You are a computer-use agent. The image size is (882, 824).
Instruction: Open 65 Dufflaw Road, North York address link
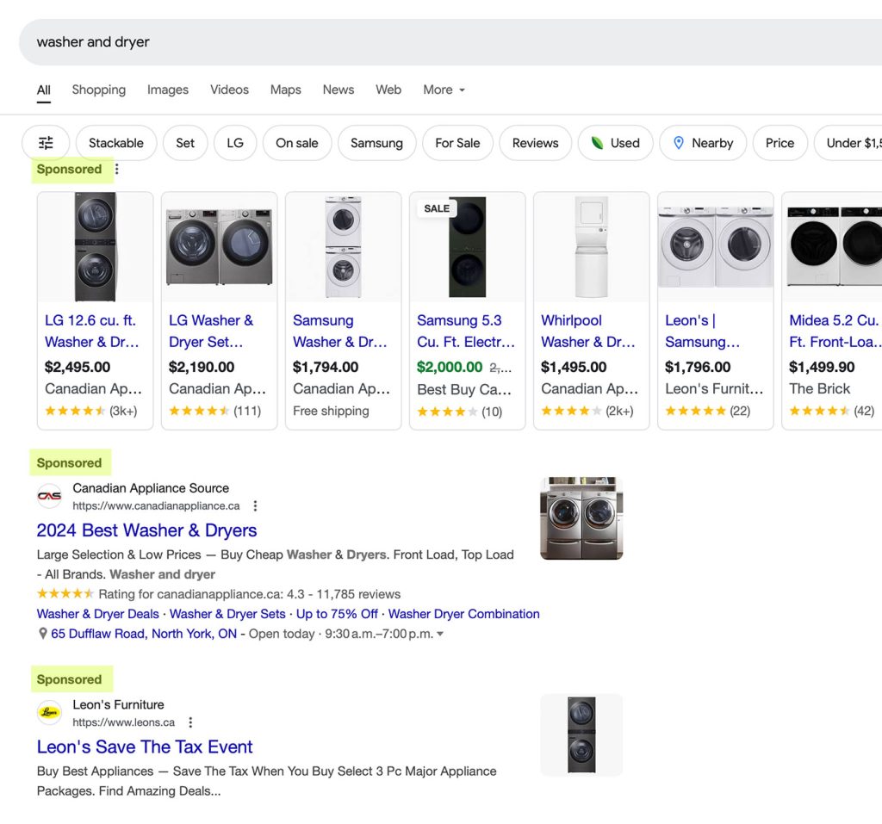click(x=144, y=634)
